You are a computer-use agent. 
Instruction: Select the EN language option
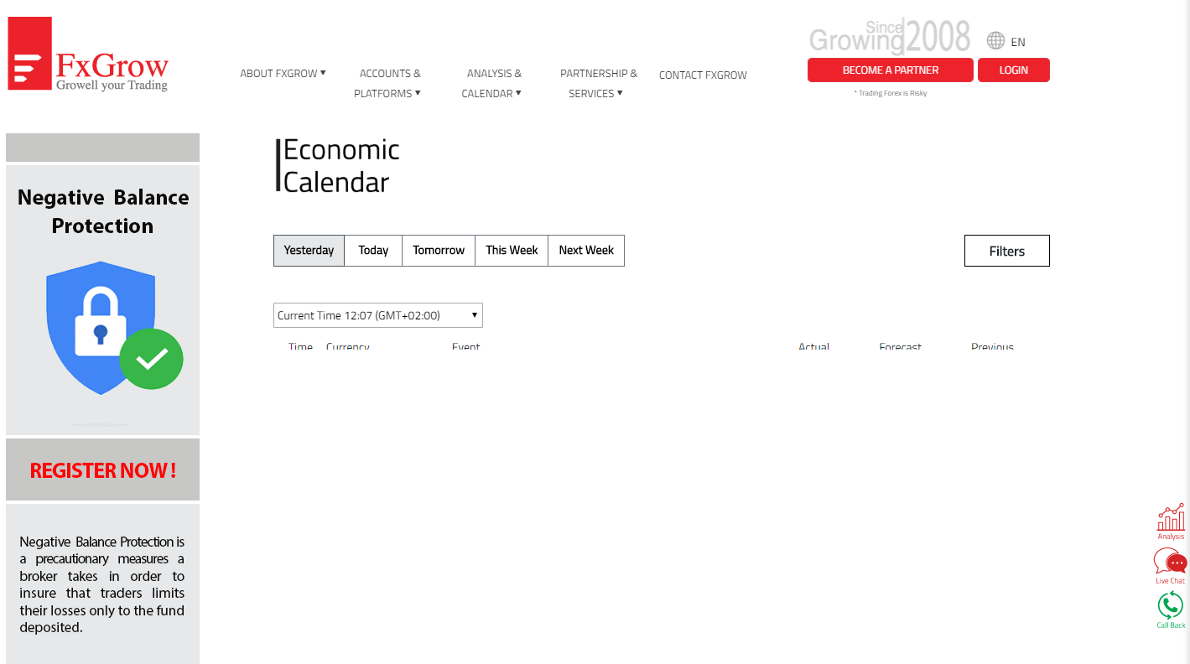point(1018,41)
